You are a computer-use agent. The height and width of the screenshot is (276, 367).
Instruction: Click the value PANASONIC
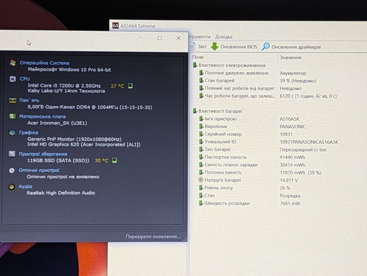click(292, 127)
